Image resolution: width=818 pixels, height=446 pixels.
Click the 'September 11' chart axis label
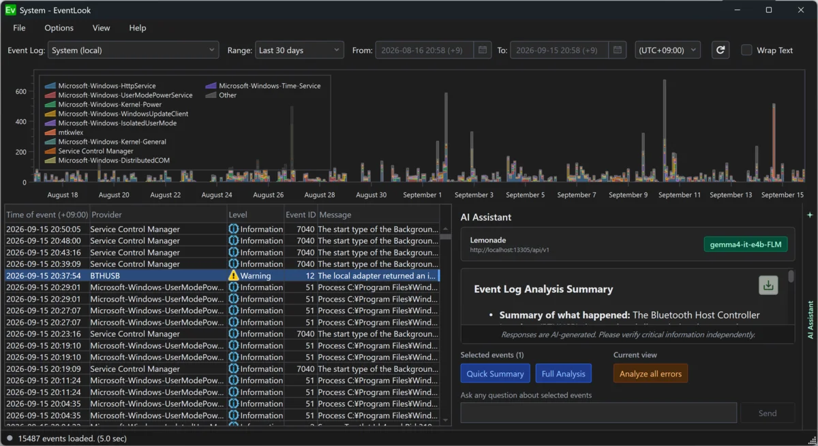680,195
